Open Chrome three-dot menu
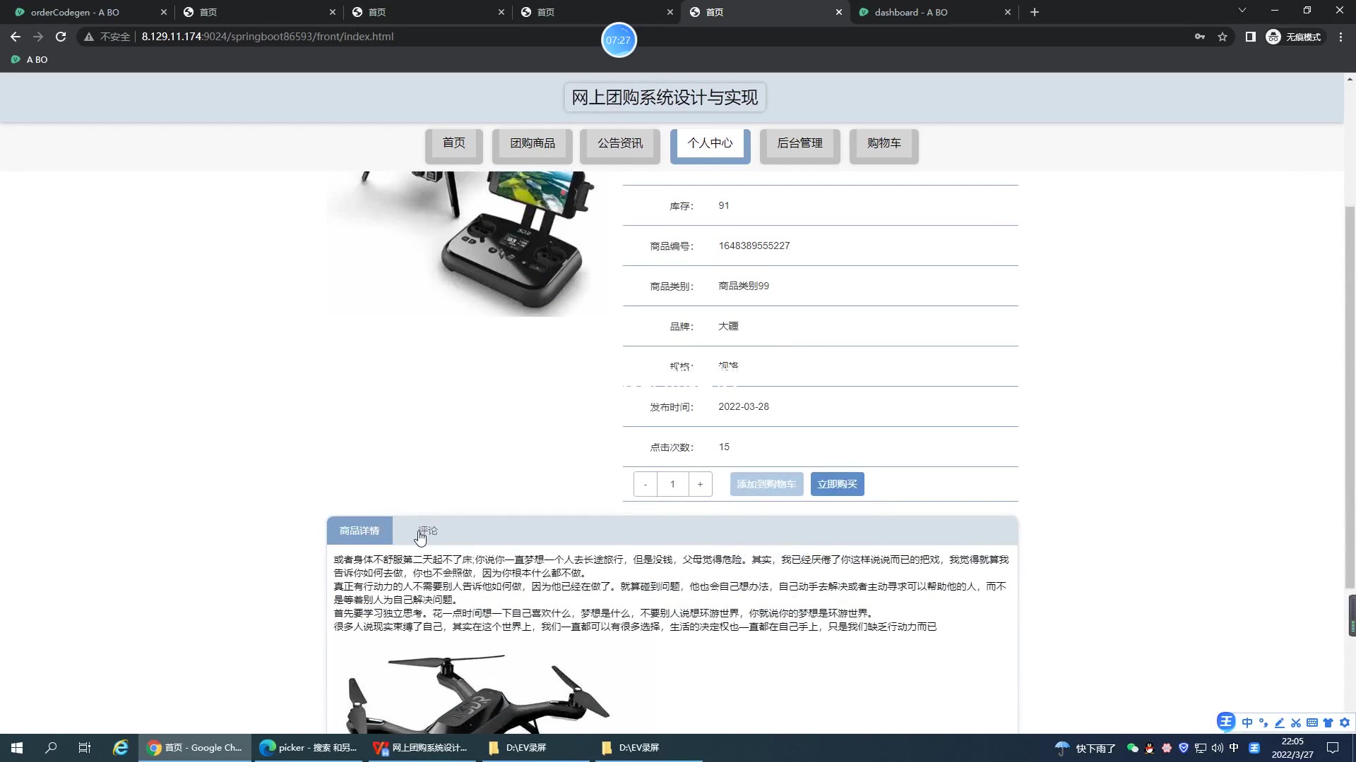Image resolution: width=1356 pixels, height=762 pixels. tap(1340, 37)
